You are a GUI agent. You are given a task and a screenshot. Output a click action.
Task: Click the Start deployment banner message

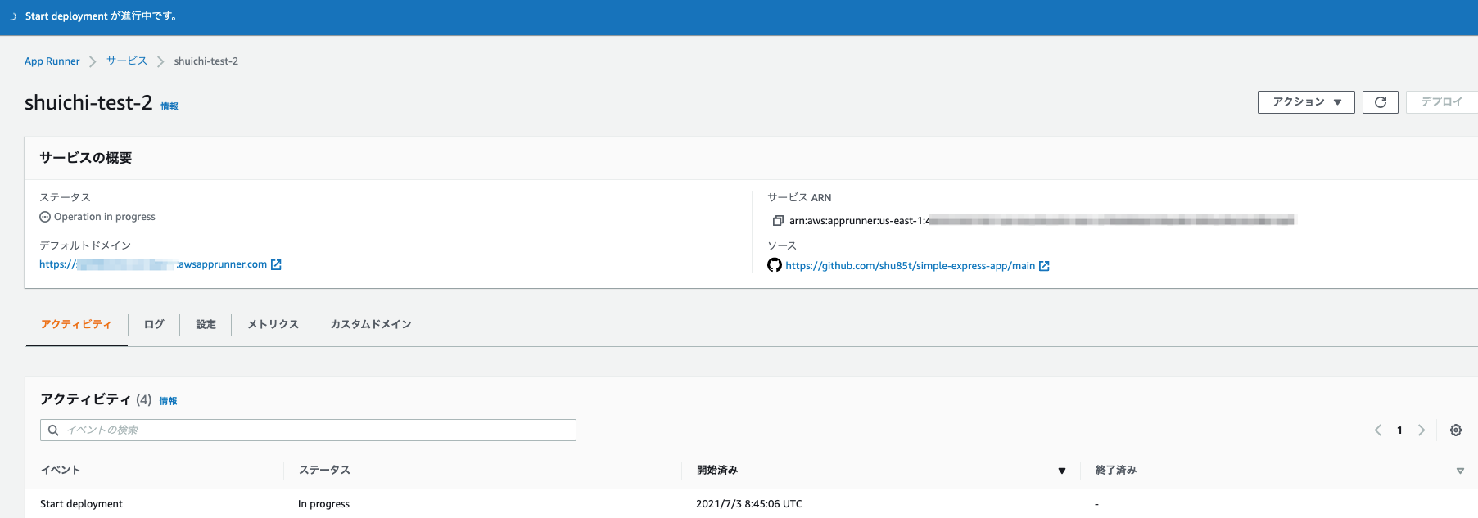[102, 16]
